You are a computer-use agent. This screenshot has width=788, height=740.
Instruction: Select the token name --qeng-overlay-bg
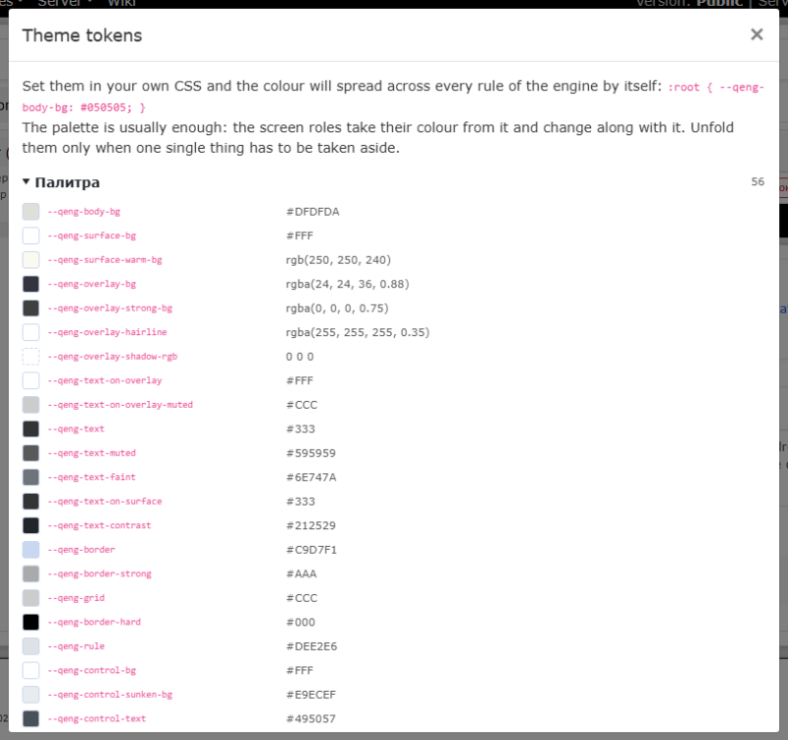click(x=92, y=284)
